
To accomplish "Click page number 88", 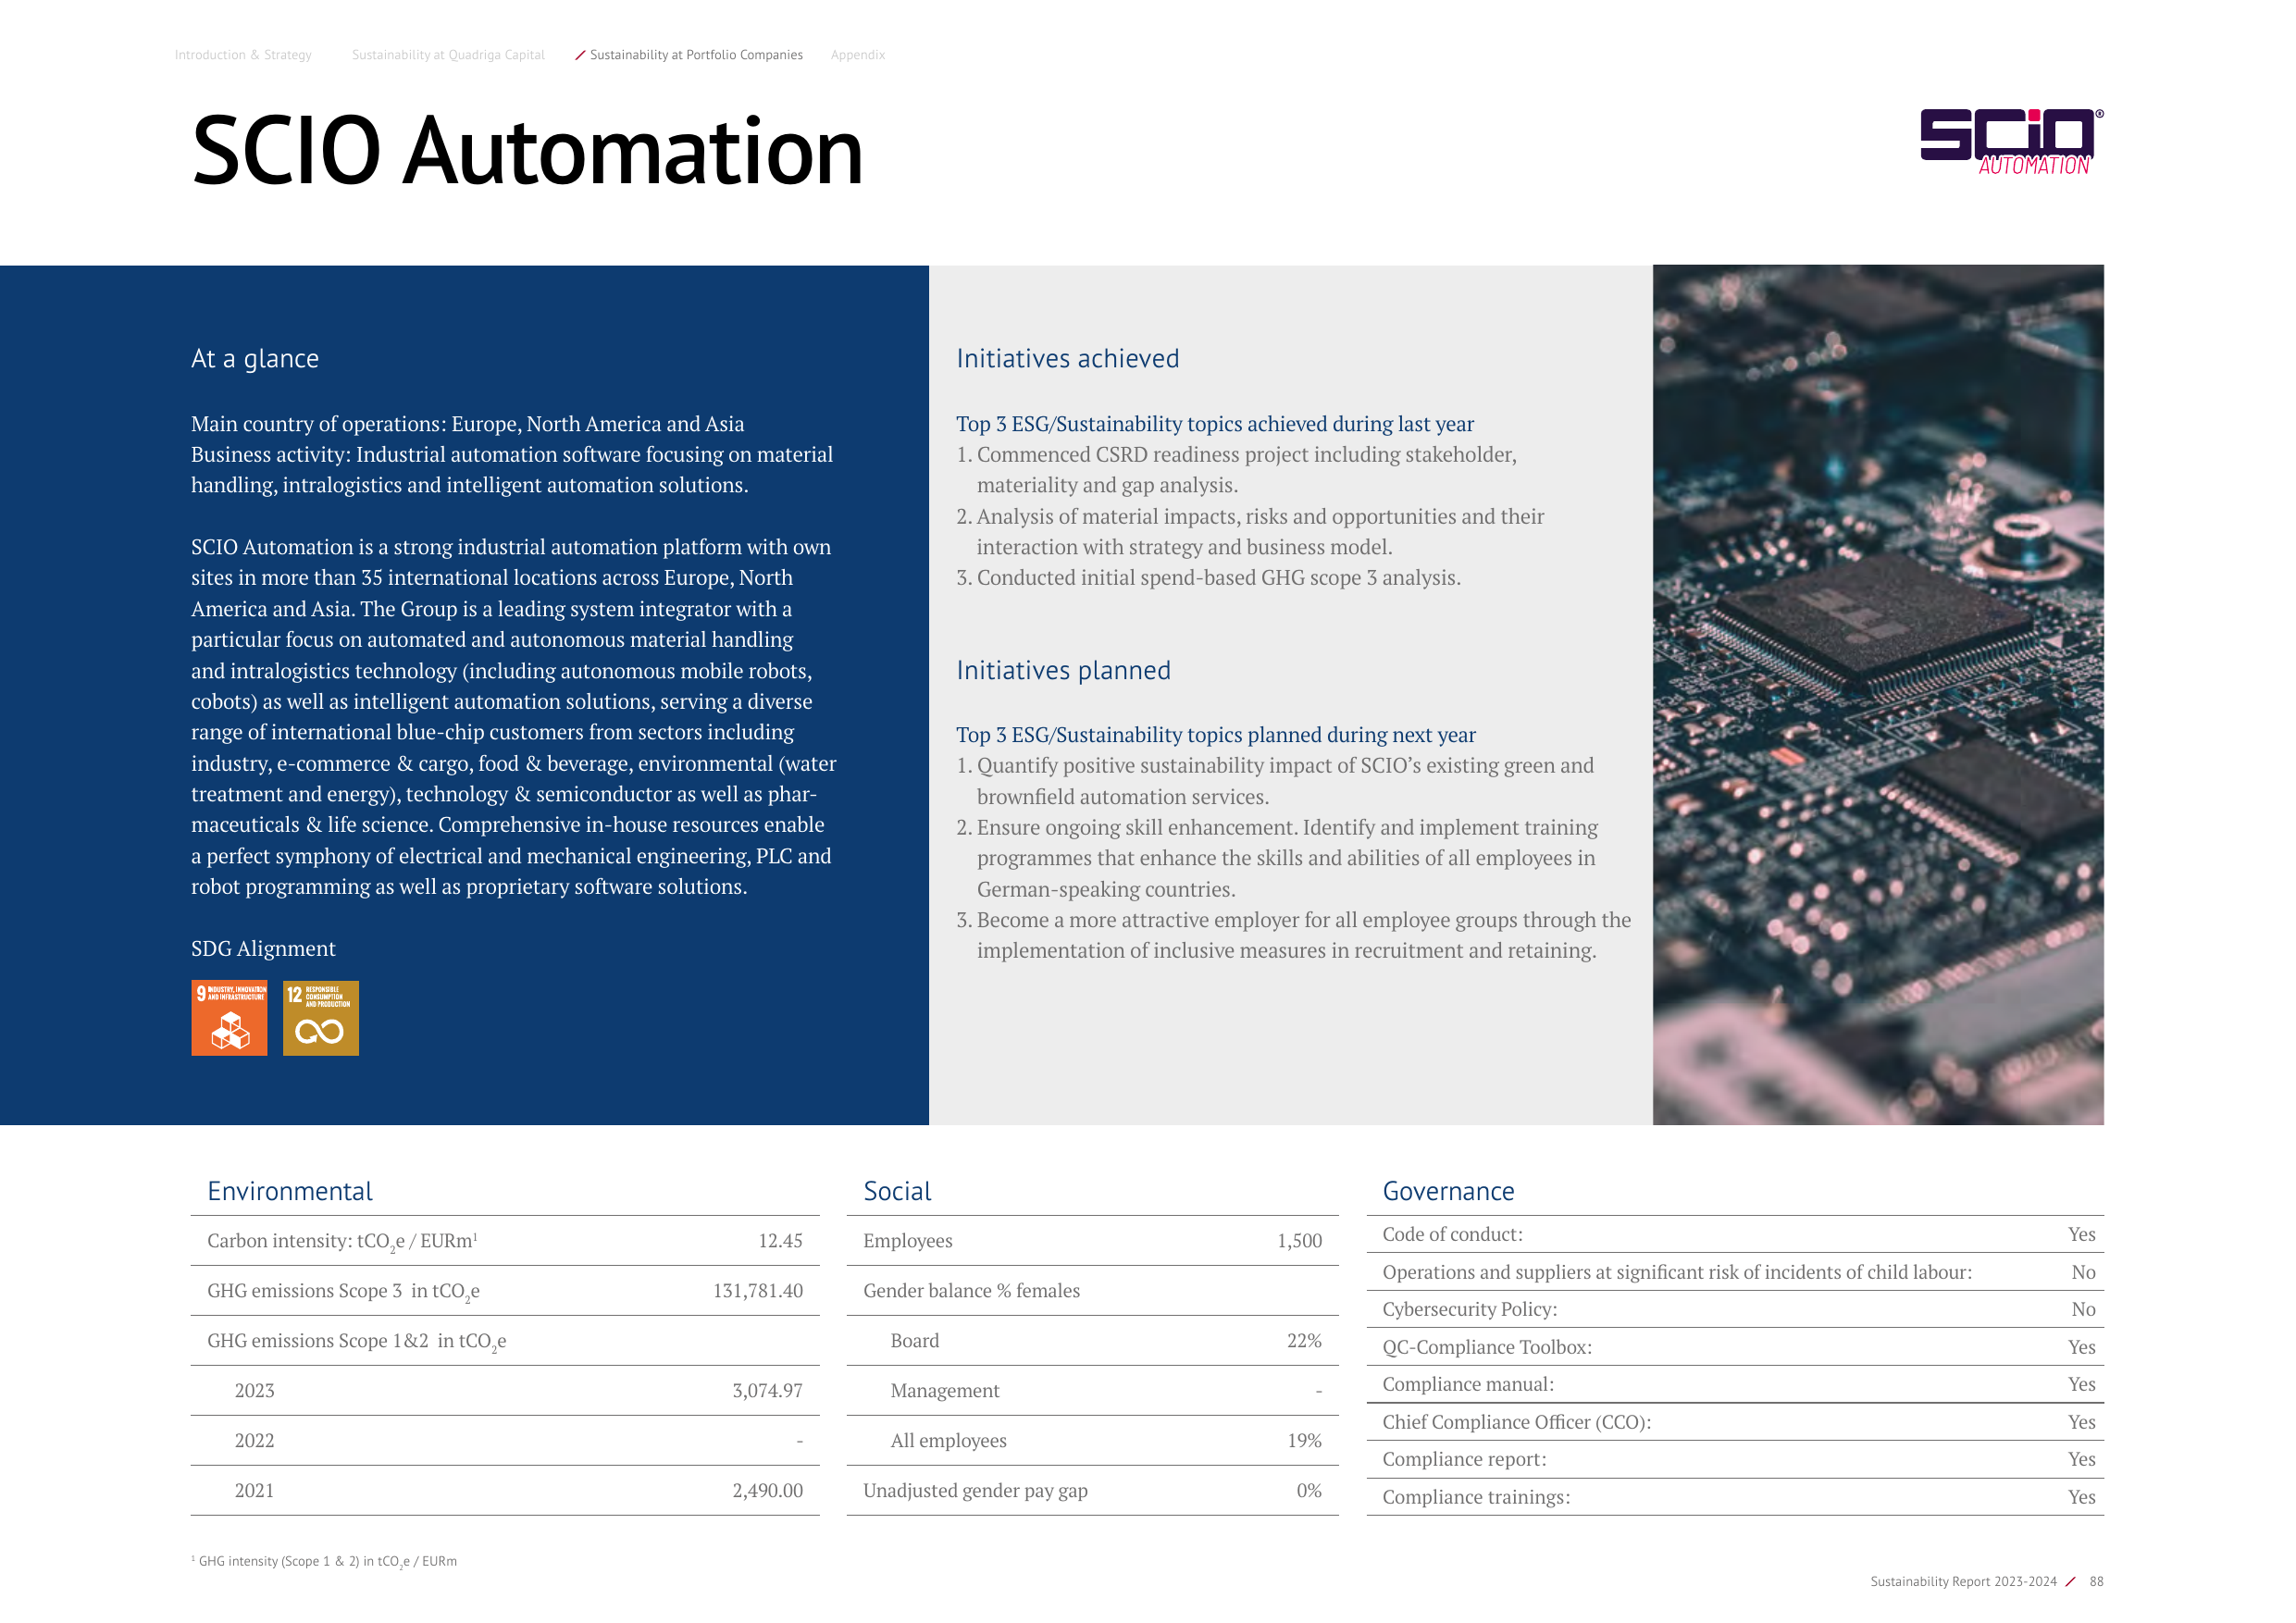I will pyautogui.click(x=2096, y=1582).
